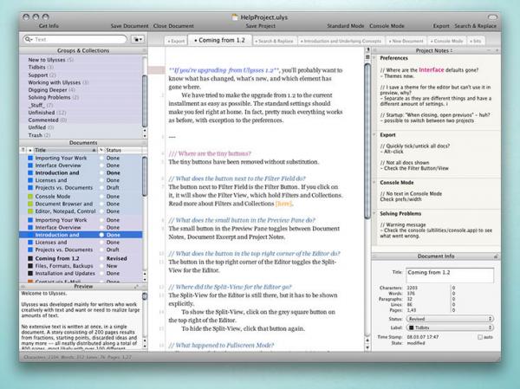The image size is (520, 389).
Task: Click Search & Replace in the top toolbar
Action: [475, 26]
